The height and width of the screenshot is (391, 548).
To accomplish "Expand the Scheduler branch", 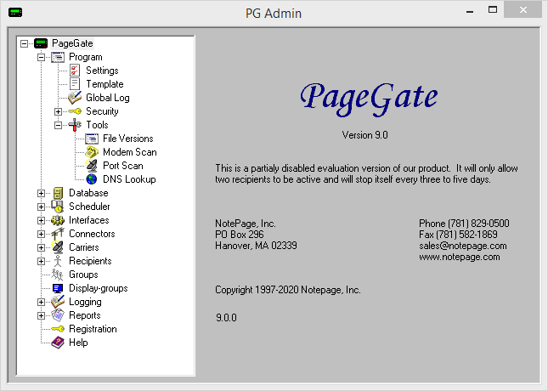I will (42, 207).
